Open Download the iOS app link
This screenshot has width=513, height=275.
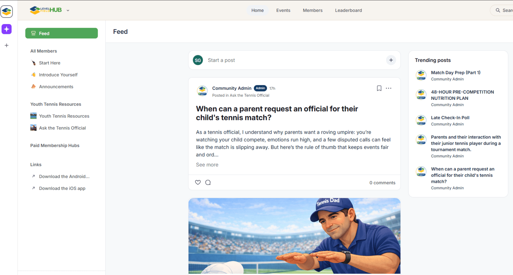pos(62,188)
